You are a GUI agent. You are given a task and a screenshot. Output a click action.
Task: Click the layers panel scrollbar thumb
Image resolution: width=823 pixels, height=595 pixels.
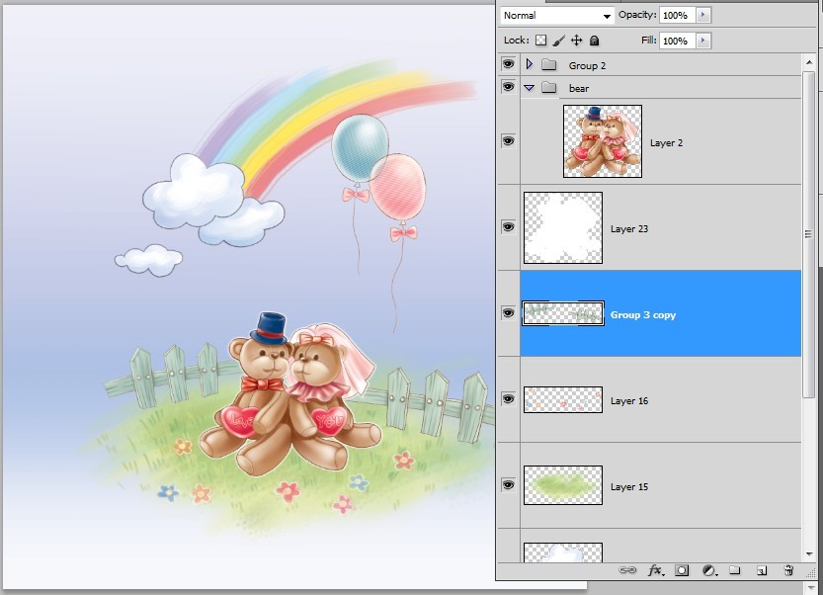coord(809,234)
